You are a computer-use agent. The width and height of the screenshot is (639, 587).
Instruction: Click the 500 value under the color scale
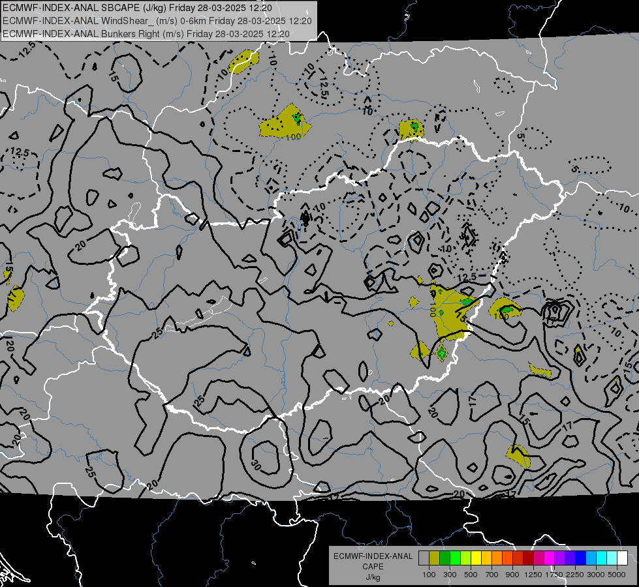(471, 575)
